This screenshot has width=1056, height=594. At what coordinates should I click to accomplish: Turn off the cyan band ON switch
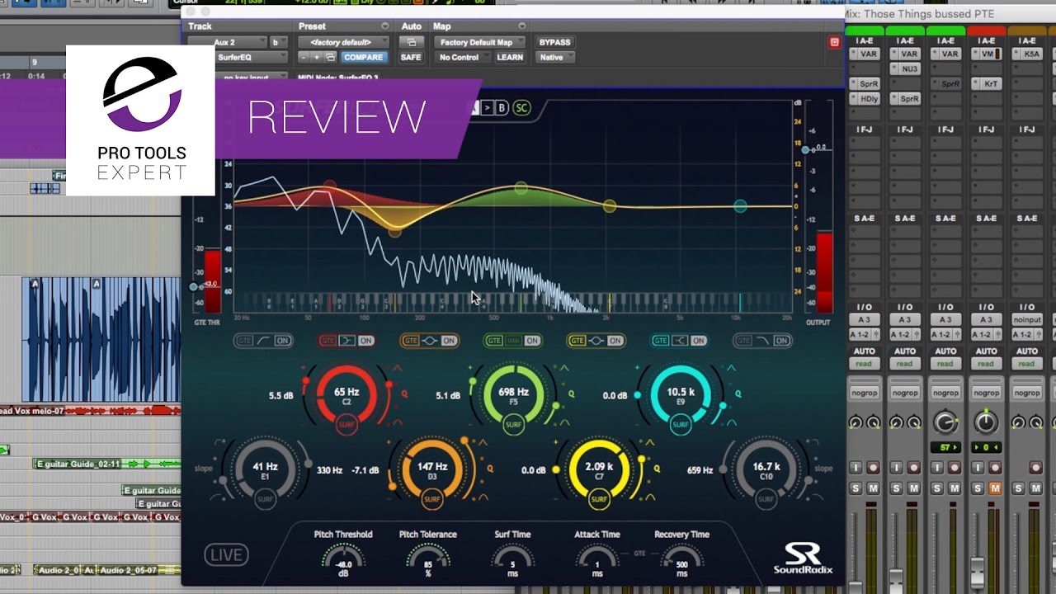(x=699, y=341)
